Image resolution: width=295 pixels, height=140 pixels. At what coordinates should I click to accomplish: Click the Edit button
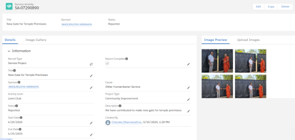[x=258, y=7]
